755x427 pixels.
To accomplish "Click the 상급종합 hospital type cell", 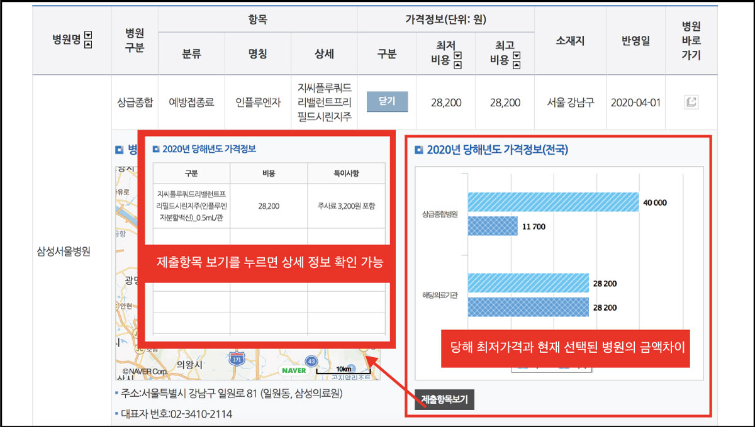I will pyautogui.click(x=135, y=102).
